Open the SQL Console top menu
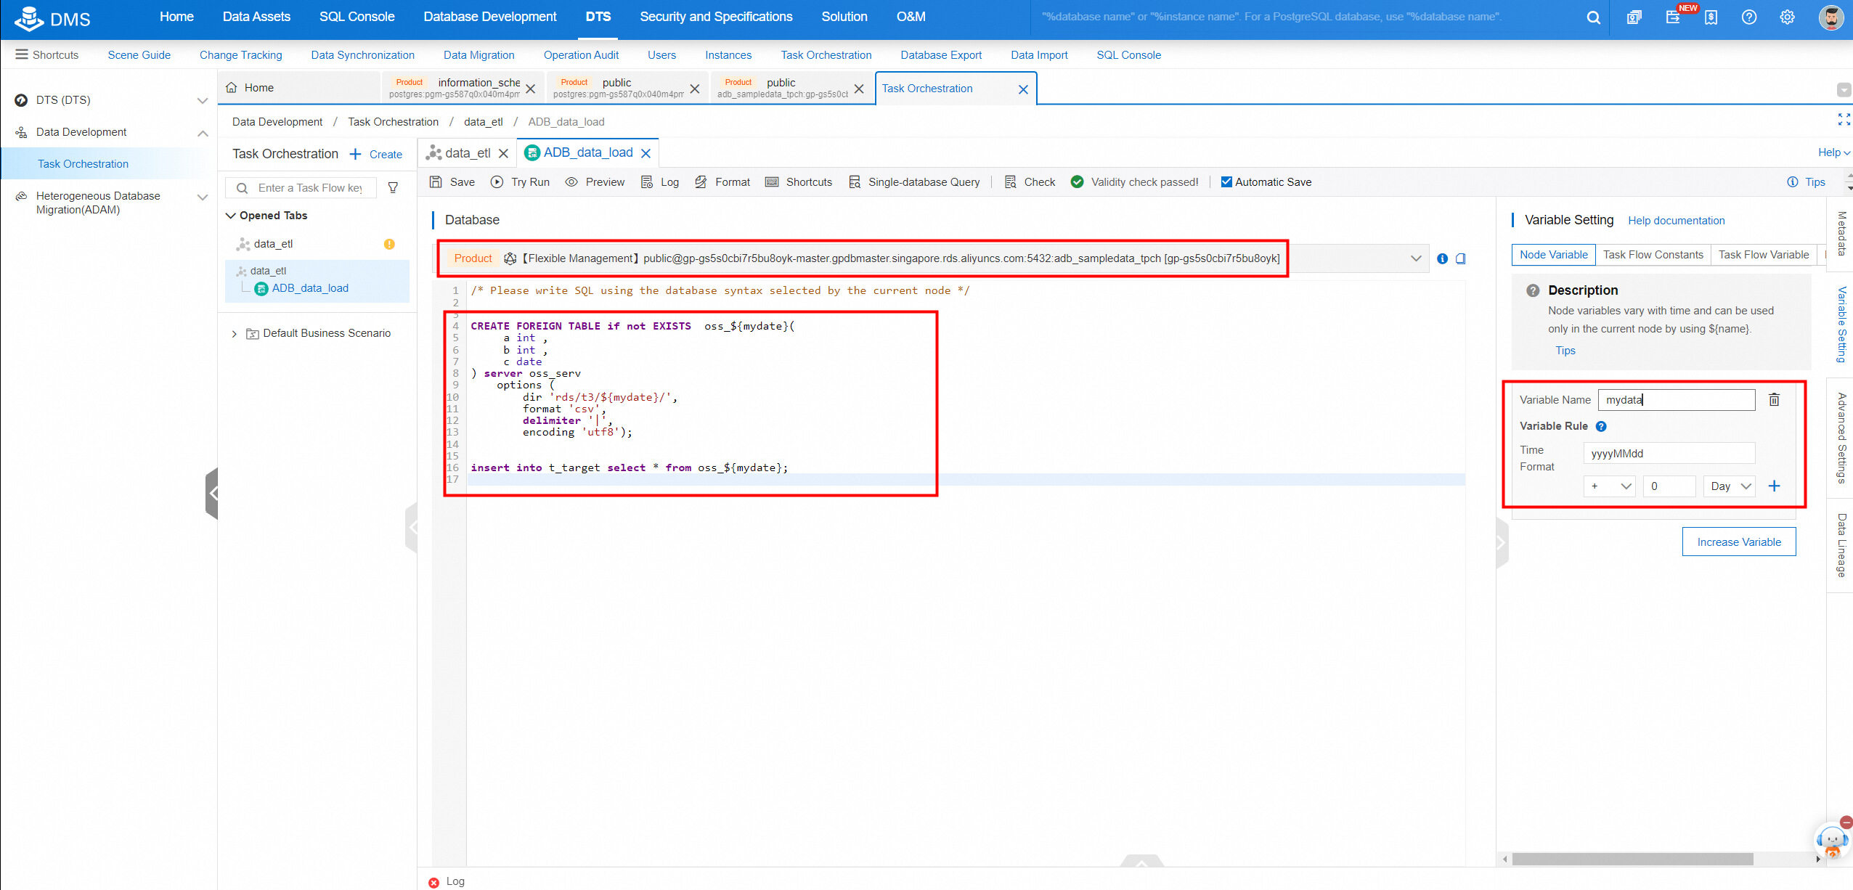Screen dimensions: 1853x890 (x=357, y=17)
